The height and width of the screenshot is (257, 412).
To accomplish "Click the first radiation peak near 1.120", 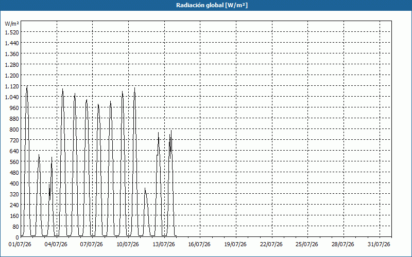I will (x=27, y=86).
